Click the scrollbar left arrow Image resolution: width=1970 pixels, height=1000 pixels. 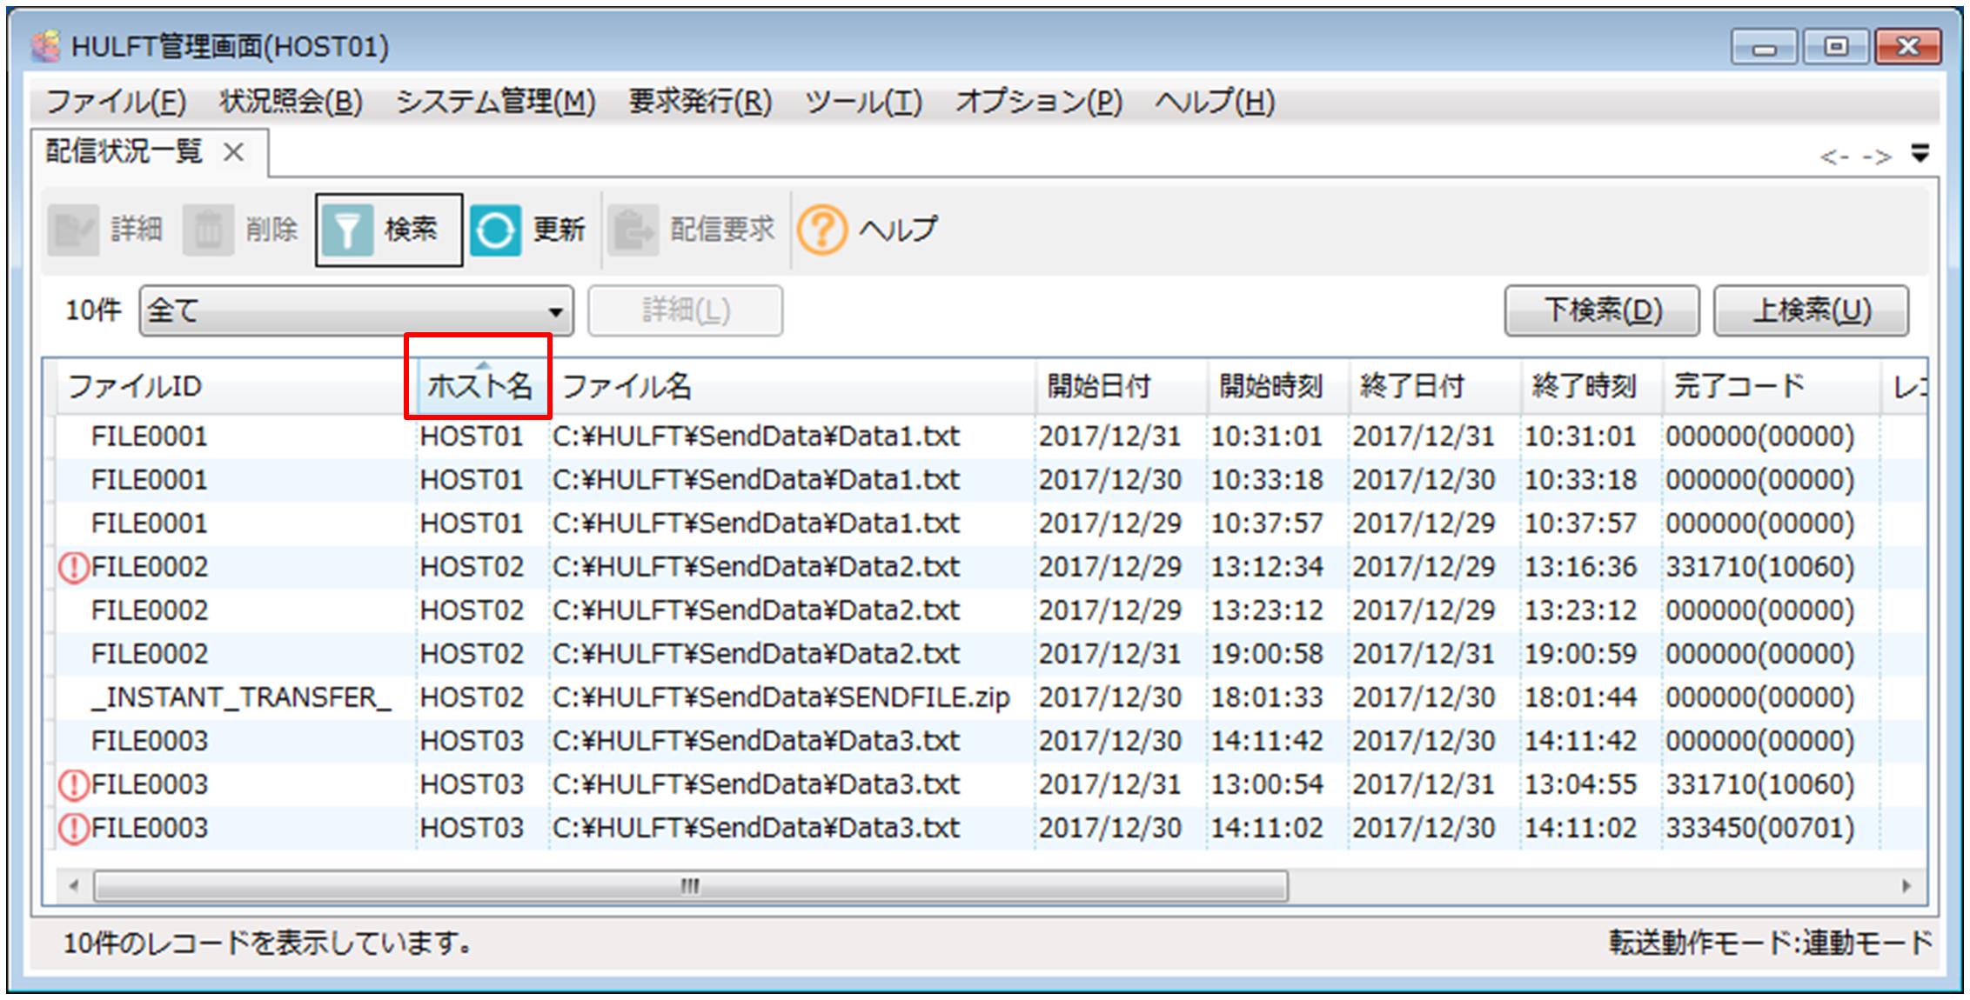73,886
